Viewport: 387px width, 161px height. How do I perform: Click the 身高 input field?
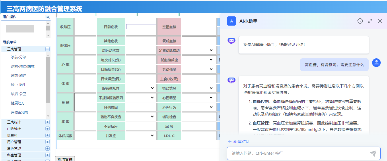point(85,102)
